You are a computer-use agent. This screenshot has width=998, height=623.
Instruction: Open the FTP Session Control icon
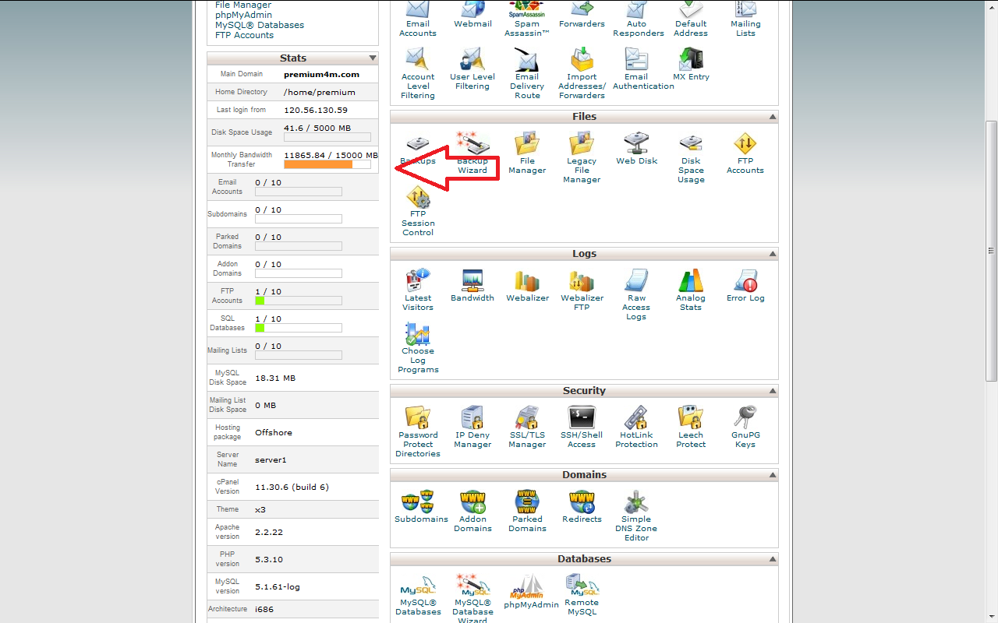(418, 196)
